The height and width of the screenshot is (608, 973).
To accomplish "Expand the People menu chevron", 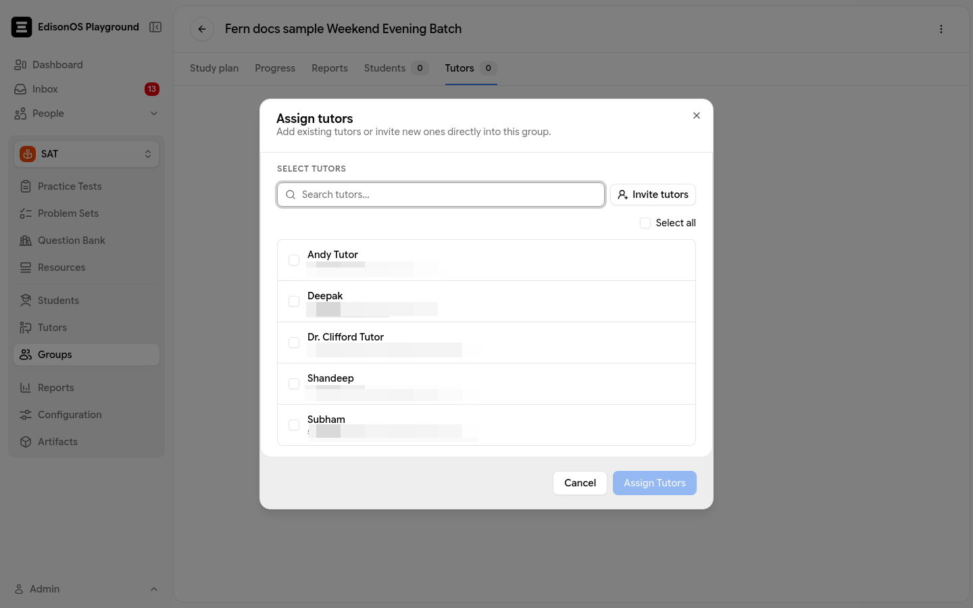I will 154,113.
